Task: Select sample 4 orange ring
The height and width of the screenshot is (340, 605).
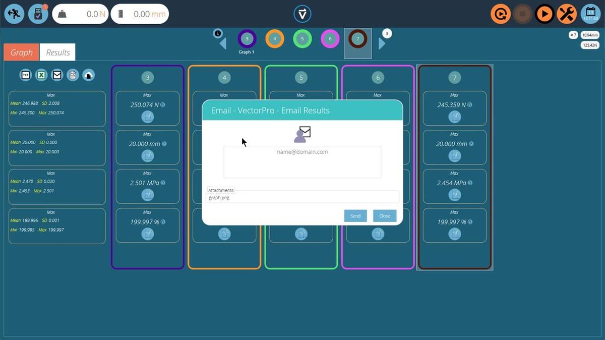Action: pyautogui.click(x=275, y=39)
